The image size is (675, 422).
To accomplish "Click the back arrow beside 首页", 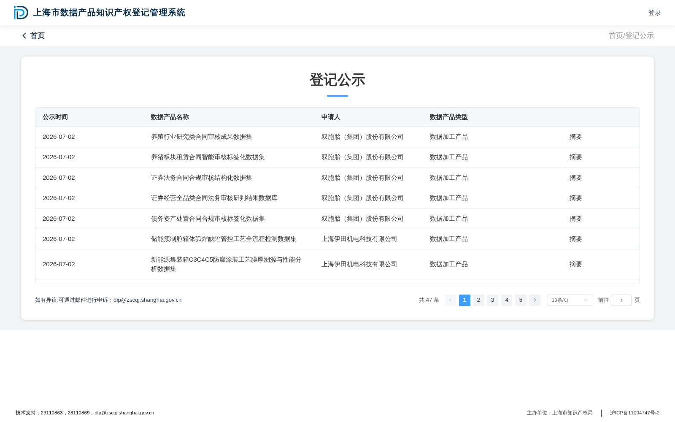I will tap(24, 36).
